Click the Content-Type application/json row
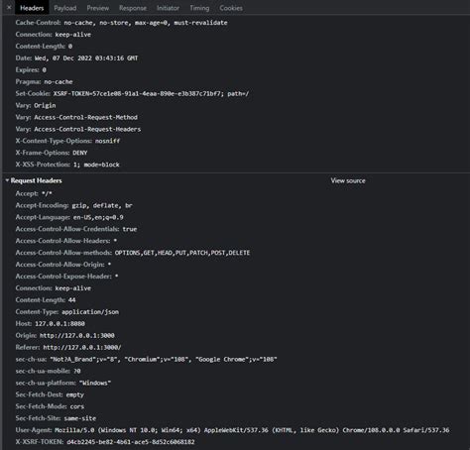The image size is (470, 450). click(x=67, y=312)
